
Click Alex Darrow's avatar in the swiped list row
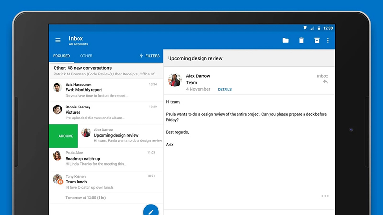86,132
